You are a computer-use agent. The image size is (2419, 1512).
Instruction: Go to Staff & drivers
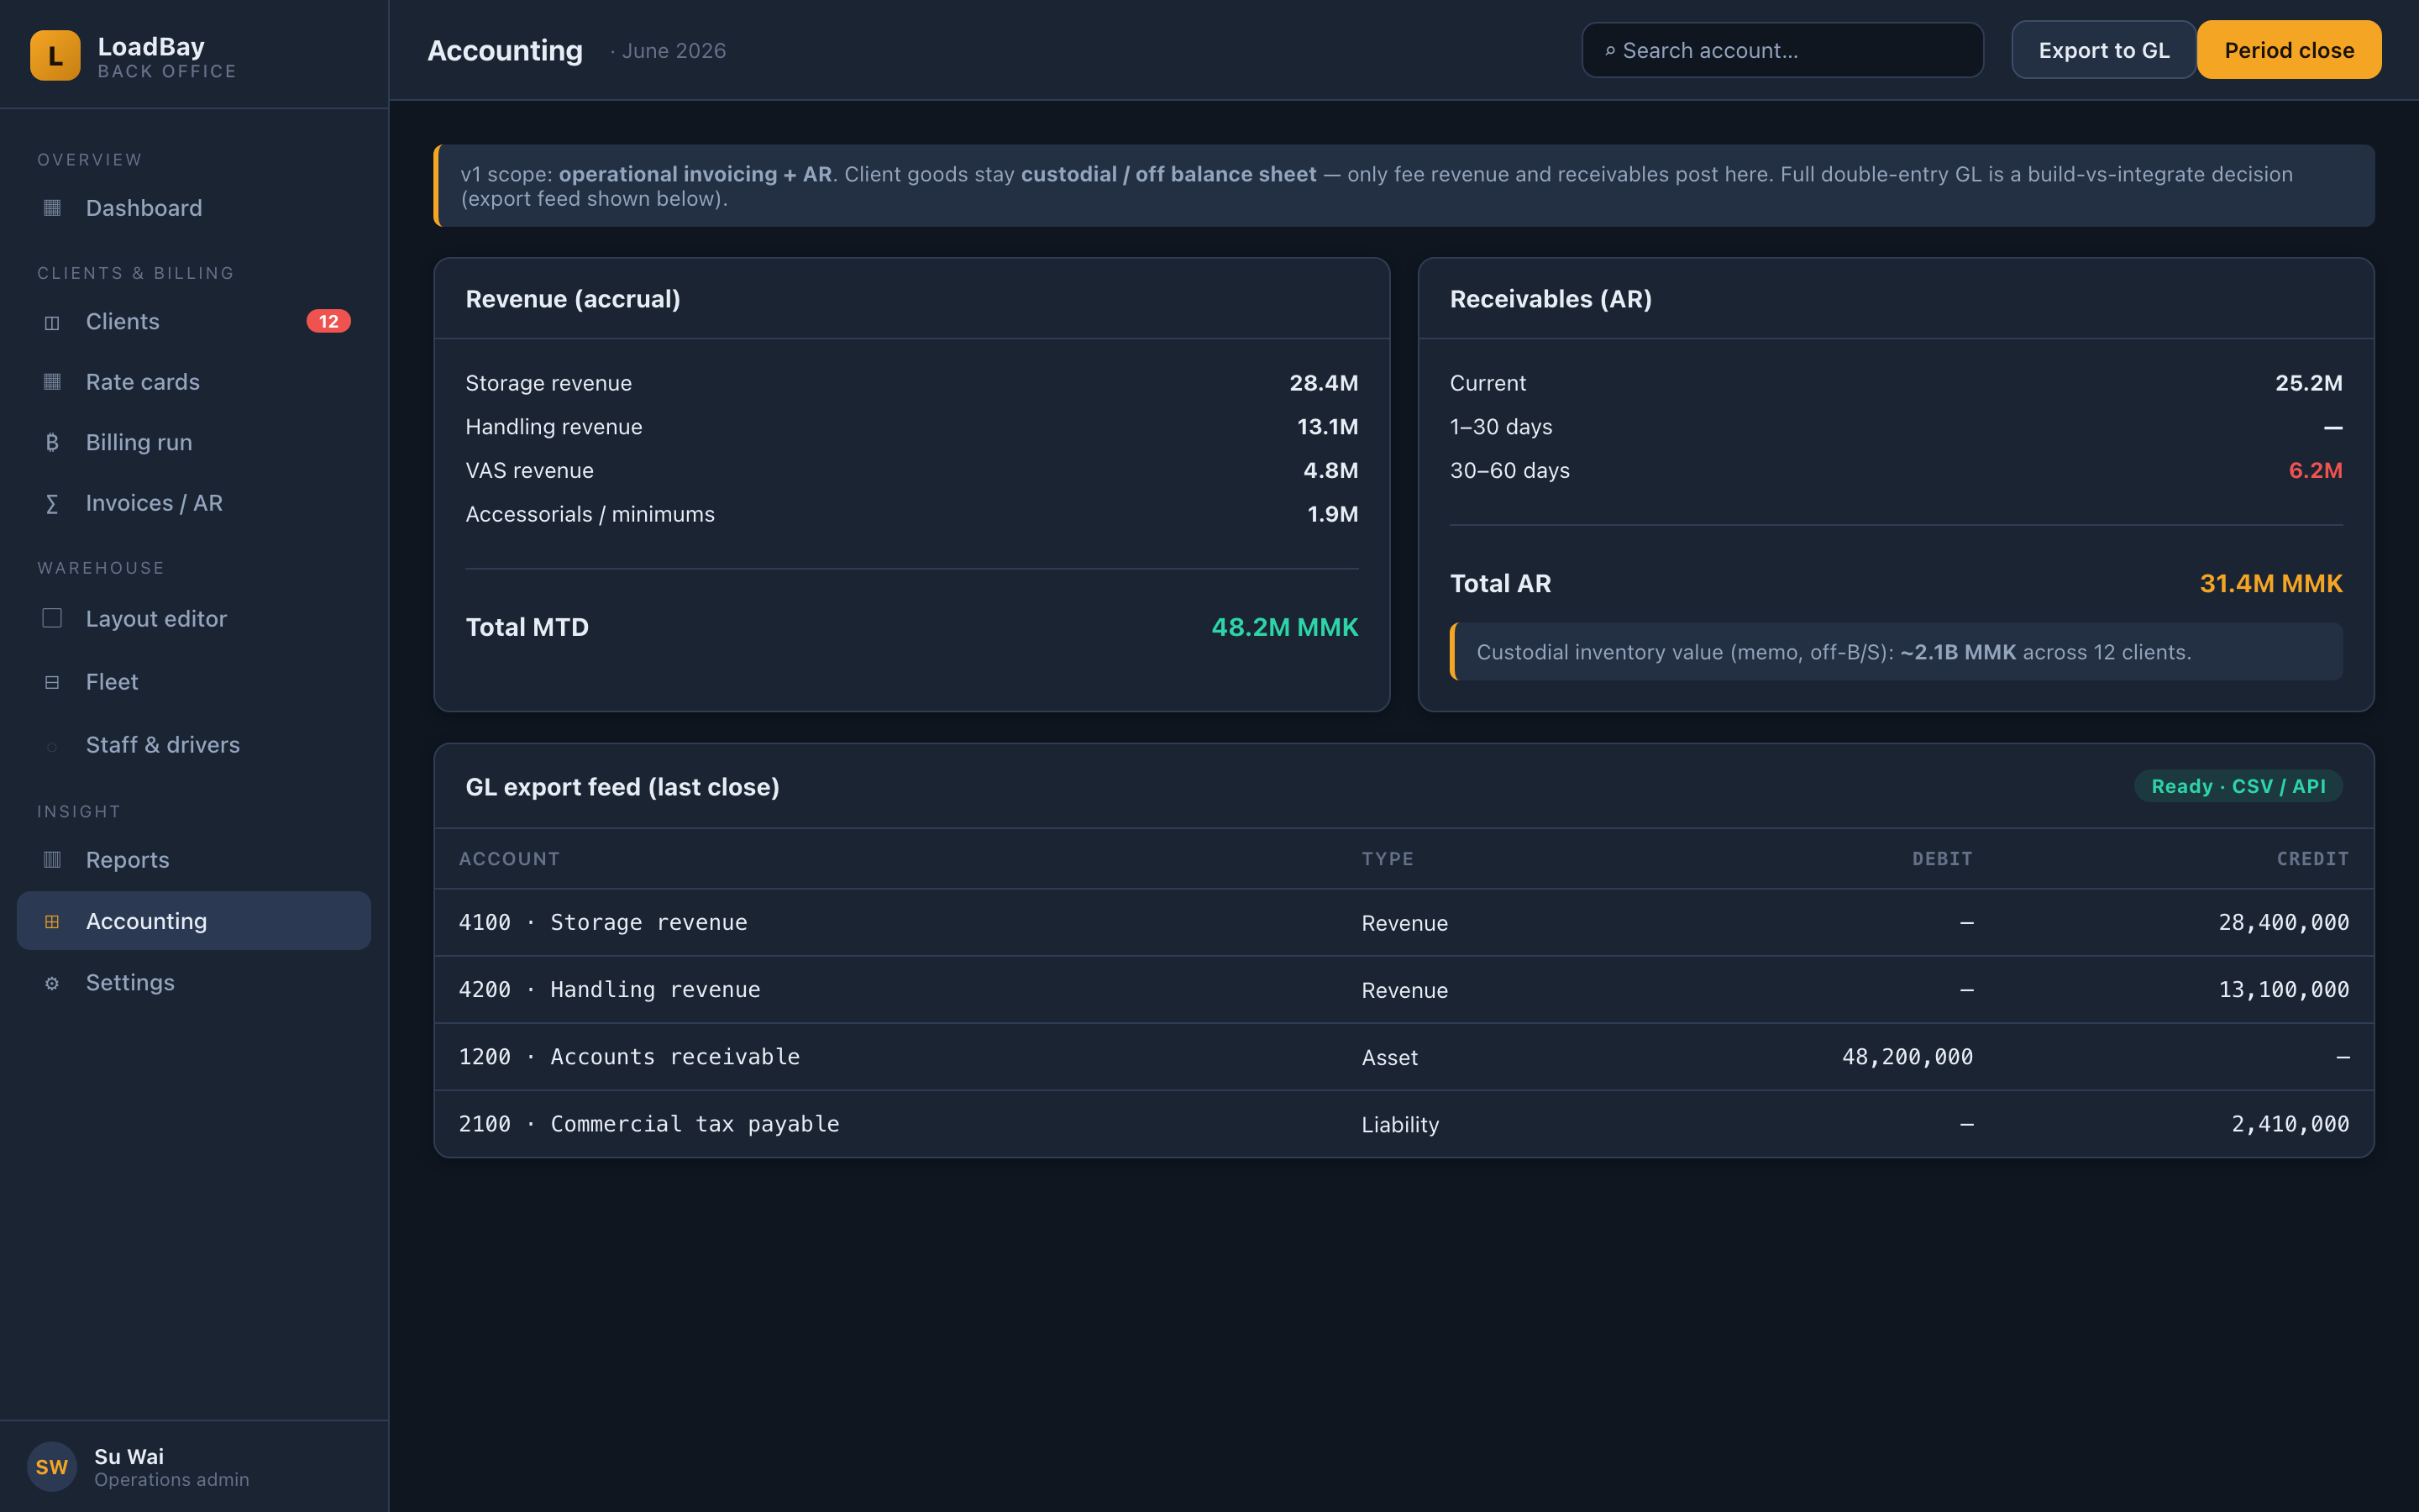tap(194, 745)
